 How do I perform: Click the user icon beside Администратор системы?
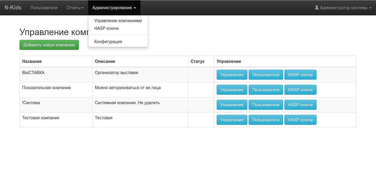[317, 8]
